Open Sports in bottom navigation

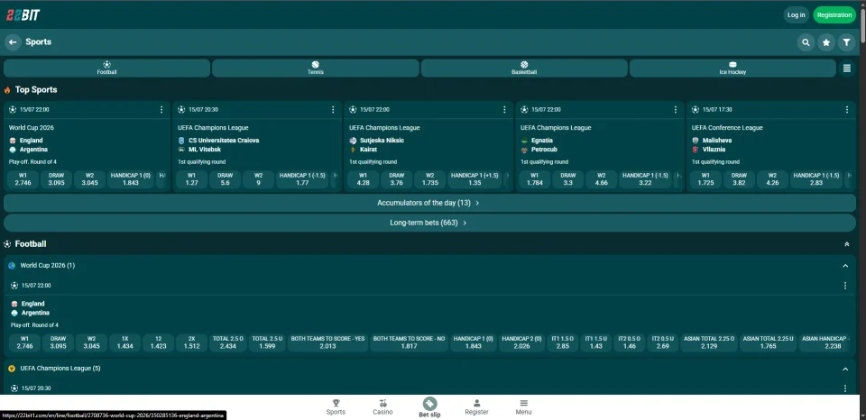point(336,407)
